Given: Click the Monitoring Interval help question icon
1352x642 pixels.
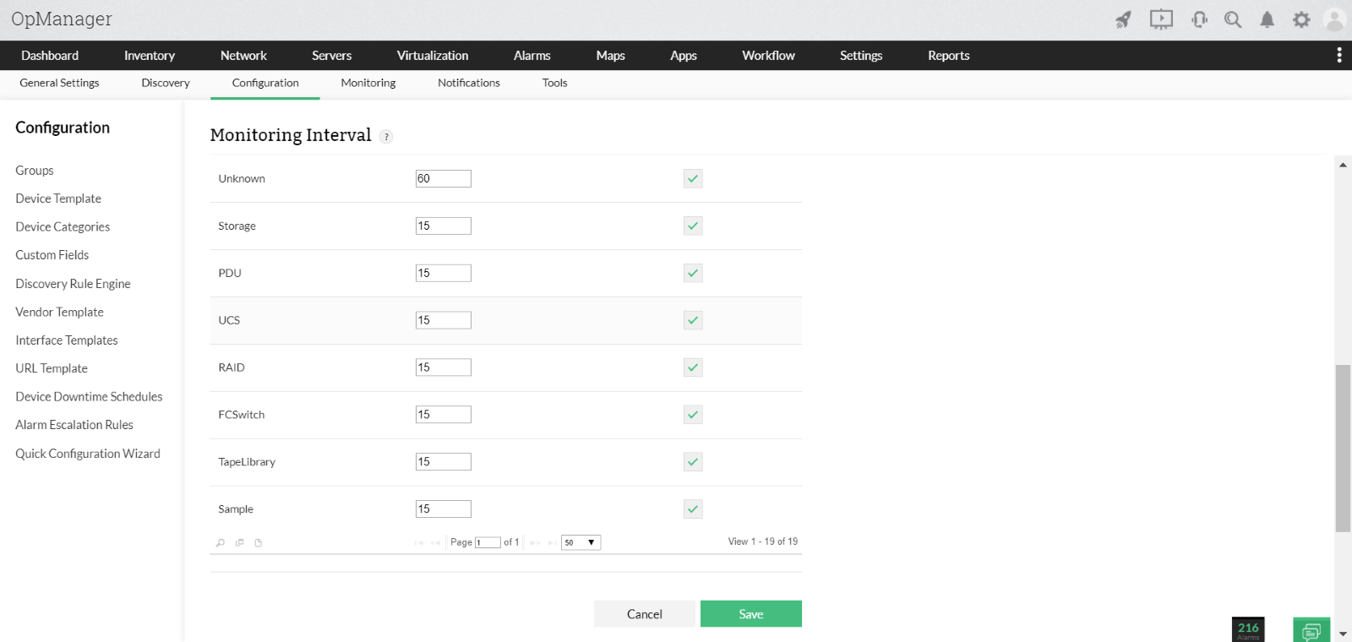Looking at the screenshot, I should (386, 137).
